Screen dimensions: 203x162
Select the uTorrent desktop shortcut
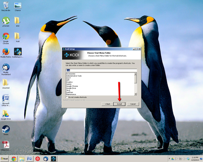click(6, 22)
